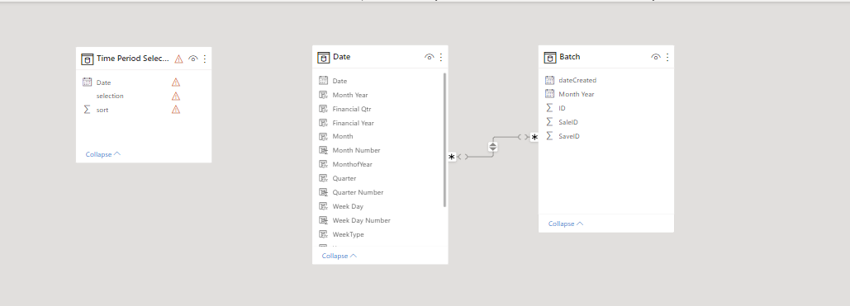
Task: Select the Quarter Number field
Action: point(358,192)
